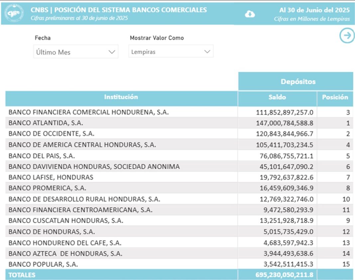The image size is (355, 280).
Task: Select BANCO DE OCCIDENTE, S.A. row
Action: point(52,134)
